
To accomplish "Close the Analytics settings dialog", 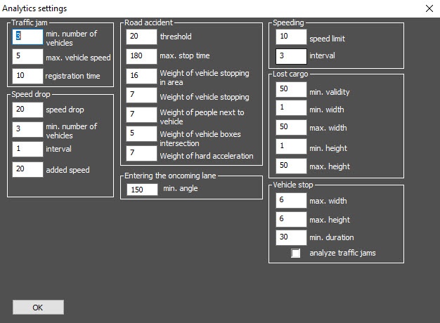I will coord(429,8).
